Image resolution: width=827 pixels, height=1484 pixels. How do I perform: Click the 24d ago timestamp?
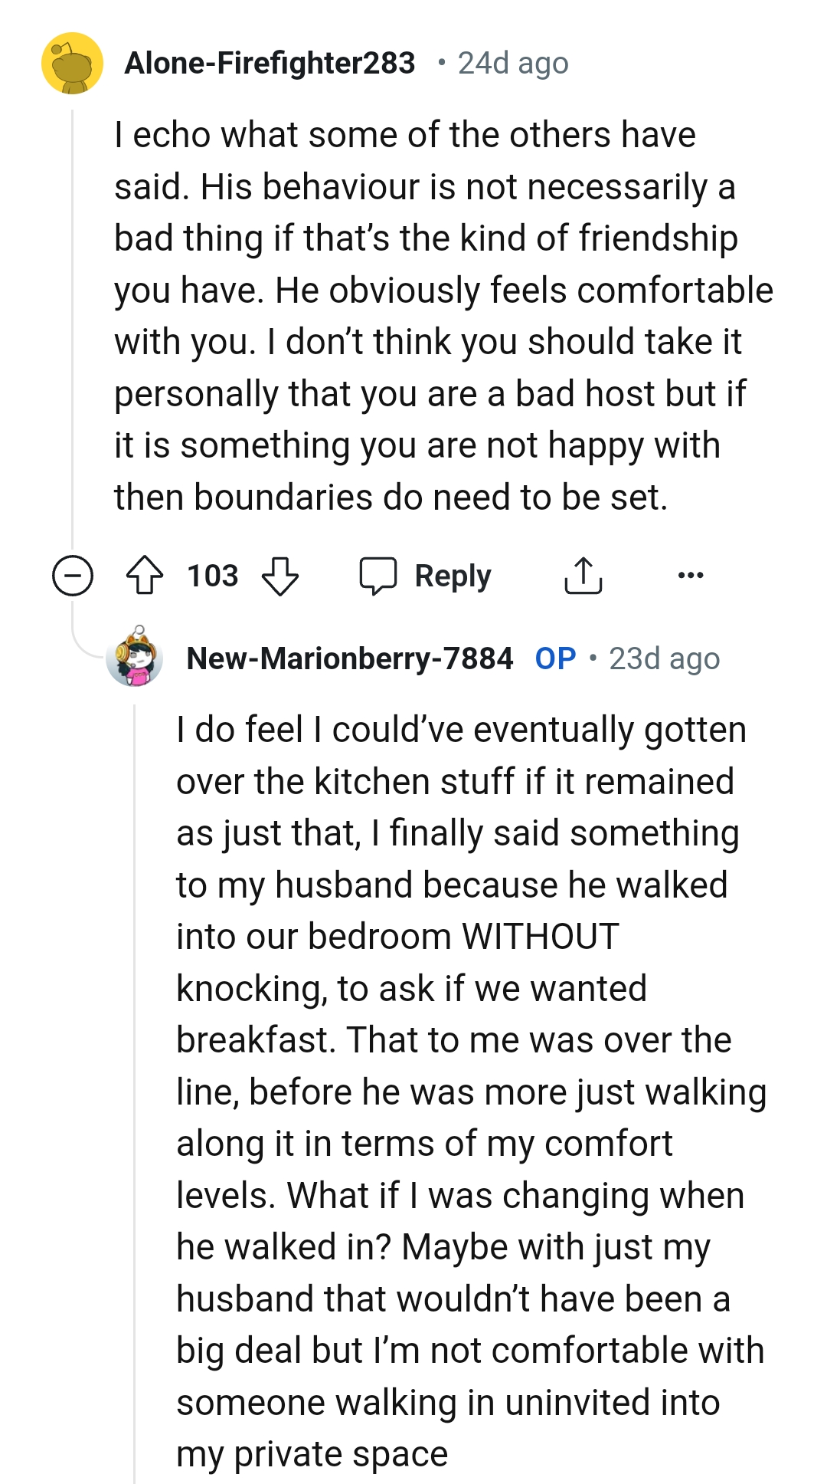pyautogui.click(x=512, y=64)
